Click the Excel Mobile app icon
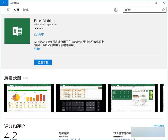The width and height of the screenshot is (168, 140). point(17,31)
